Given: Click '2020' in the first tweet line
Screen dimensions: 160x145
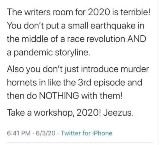Looking at the screenshot, I should 98,12.
